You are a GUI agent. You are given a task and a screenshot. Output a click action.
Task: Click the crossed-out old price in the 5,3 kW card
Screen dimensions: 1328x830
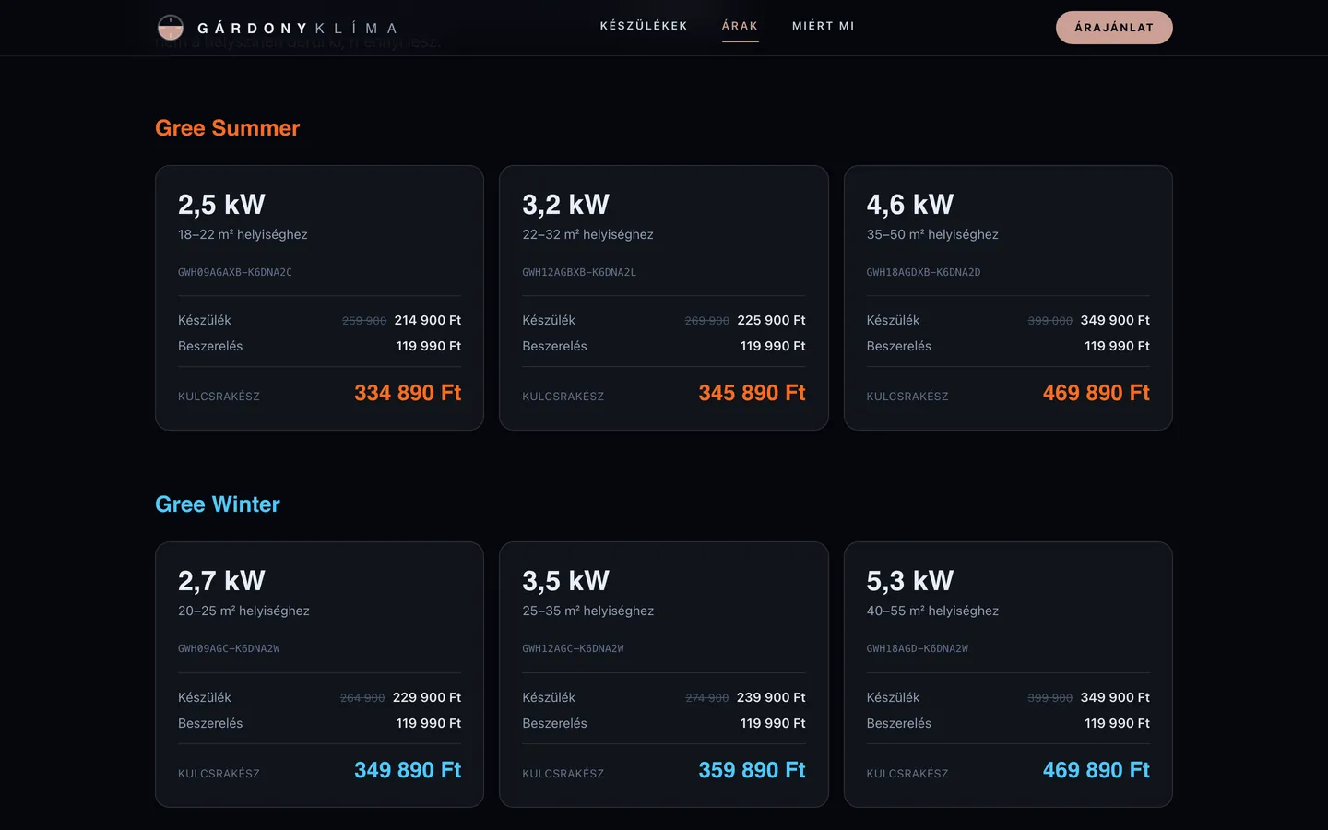1050,698
